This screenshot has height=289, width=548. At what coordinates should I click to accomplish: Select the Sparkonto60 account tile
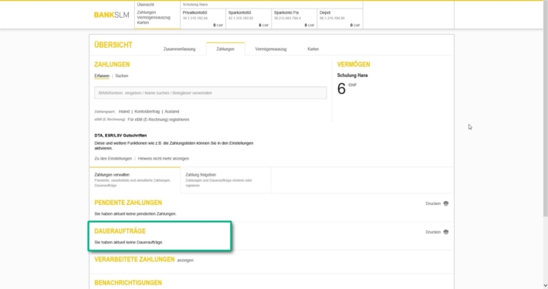(x=249, y=18)
